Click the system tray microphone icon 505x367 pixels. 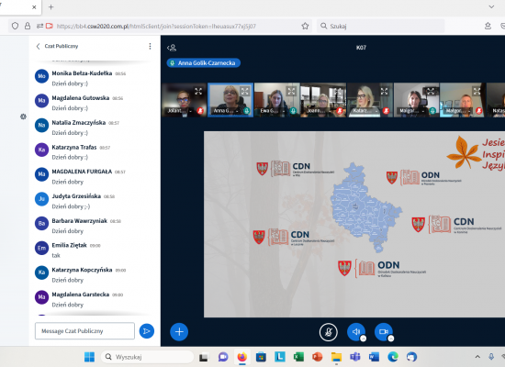[491, 356]
